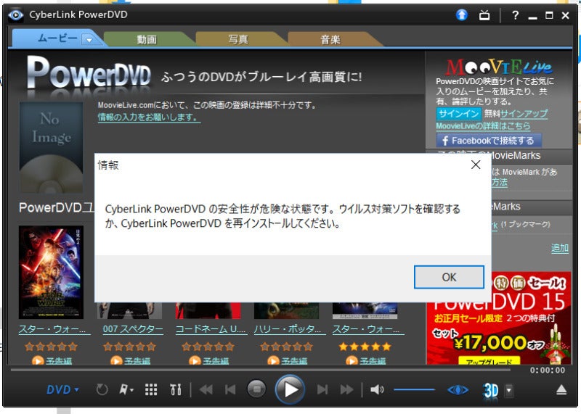Close the 情報 dialog with the X
The height and width of the screenshot is (414, 581).
pyautogui.click(x=476, y=165)
